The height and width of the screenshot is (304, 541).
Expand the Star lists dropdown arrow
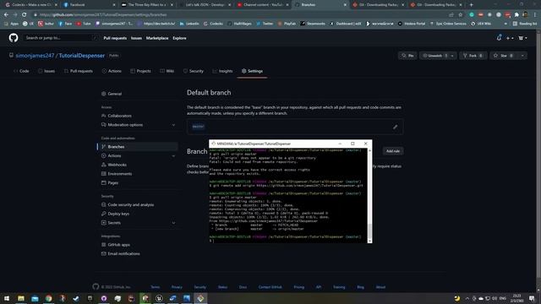pyautogui.click(x=522, y=56)
